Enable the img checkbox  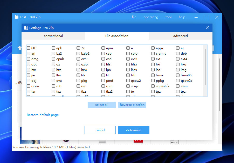[x=178, y=70]
